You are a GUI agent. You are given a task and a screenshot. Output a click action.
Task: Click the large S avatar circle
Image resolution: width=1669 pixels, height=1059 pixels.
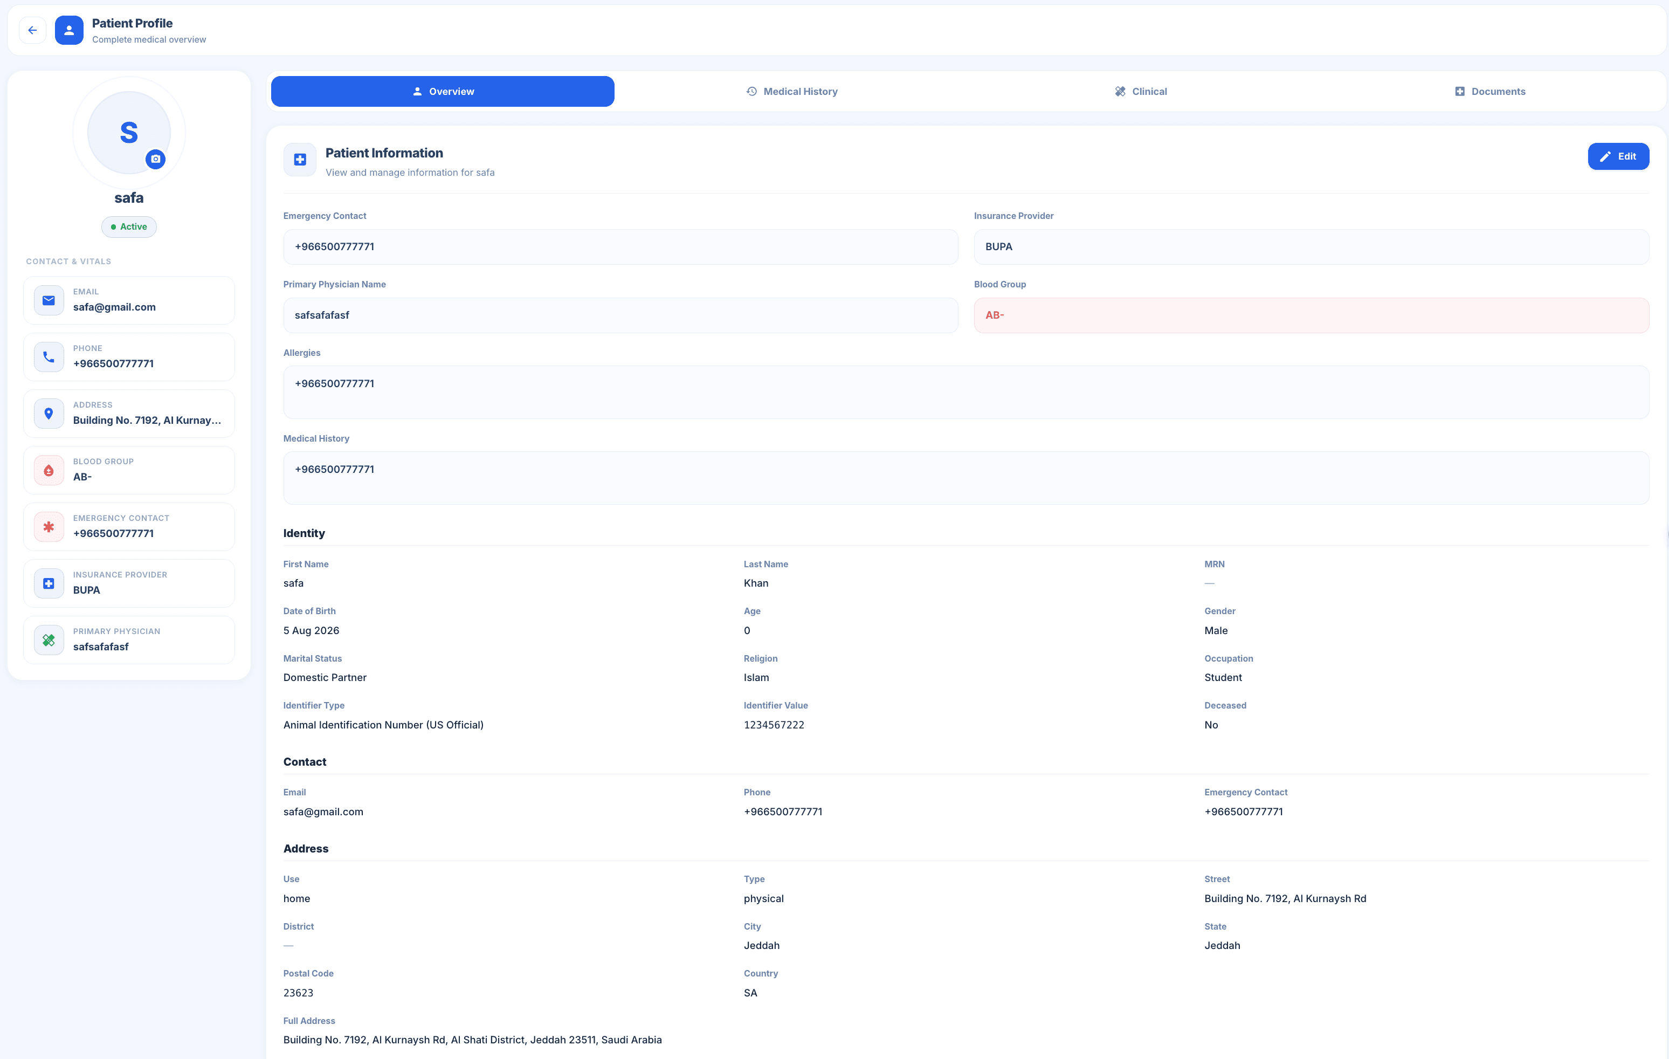[x=129, y=133]
